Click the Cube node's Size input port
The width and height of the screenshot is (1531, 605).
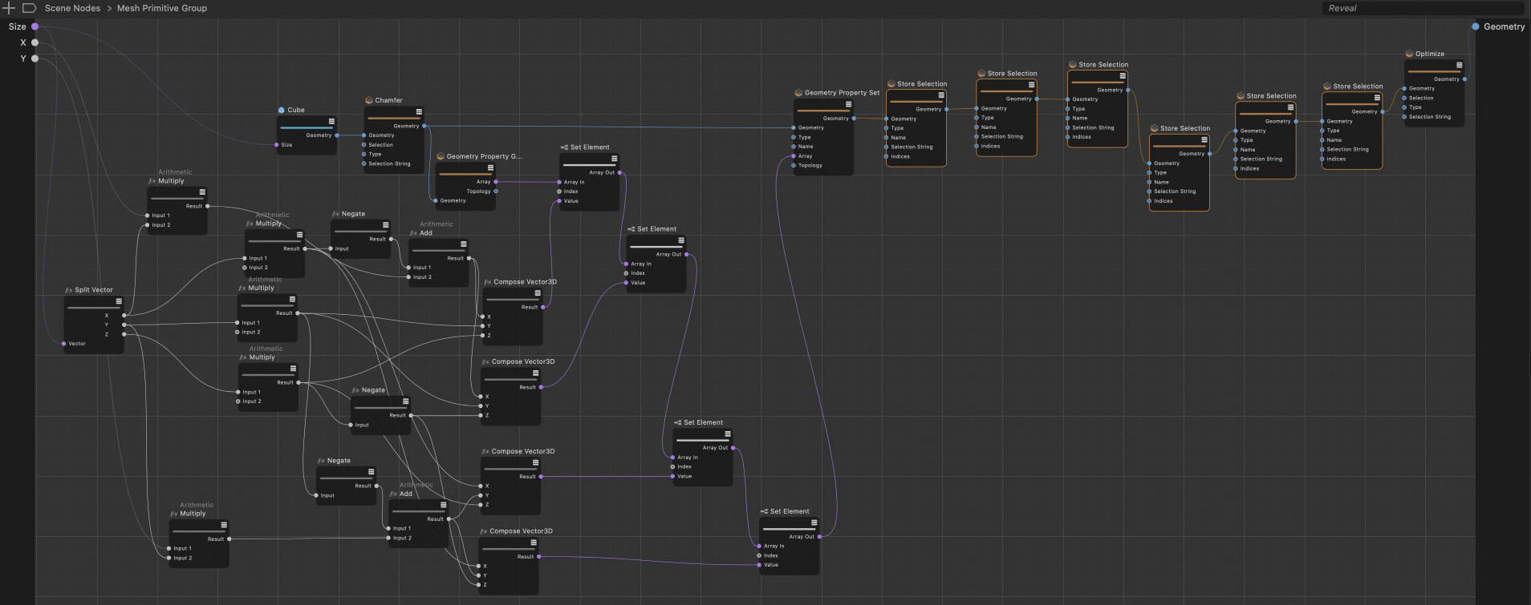point(277,145)
